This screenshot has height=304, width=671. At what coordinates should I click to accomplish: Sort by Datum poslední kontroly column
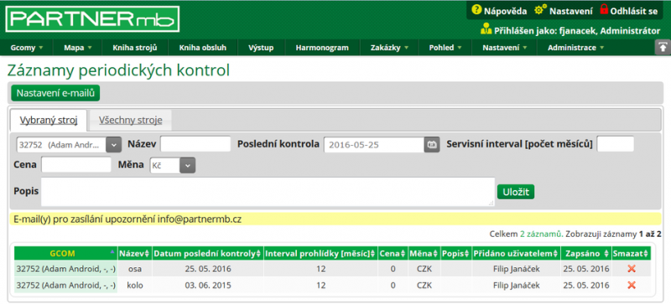point(207,253)
